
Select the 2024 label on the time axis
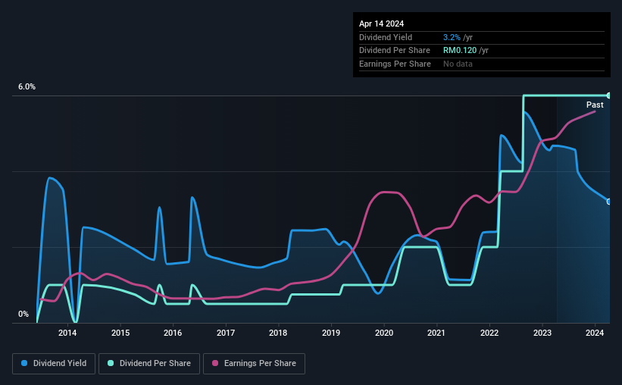tap(595, 333)
